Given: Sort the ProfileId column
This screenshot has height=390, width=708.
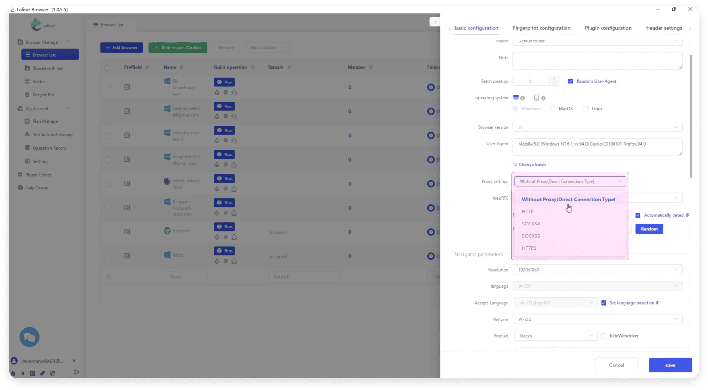Looking at the screenshot, I should (147, 67).
